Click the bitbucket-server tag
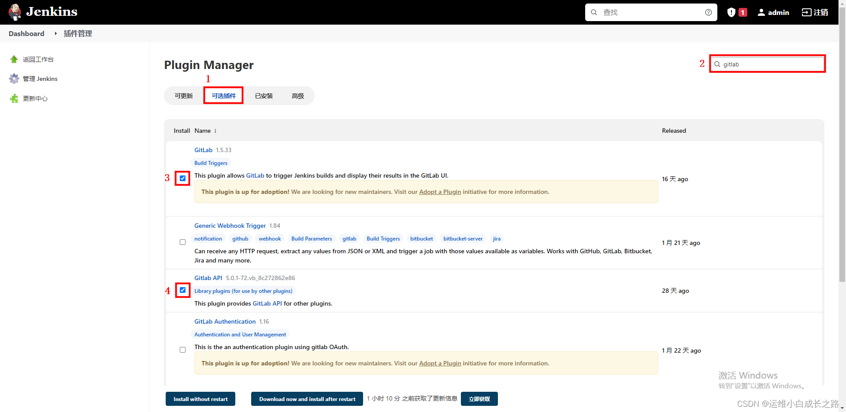Screen dimensions: 846x412 (463, 239)
